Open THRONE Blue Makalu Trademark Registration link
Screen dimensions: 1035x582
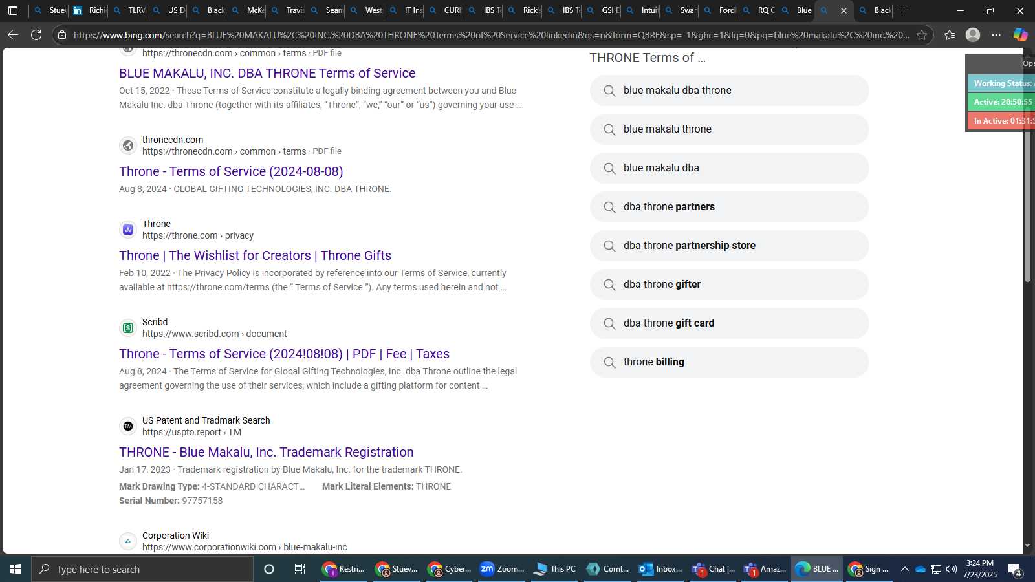[266, 452]
